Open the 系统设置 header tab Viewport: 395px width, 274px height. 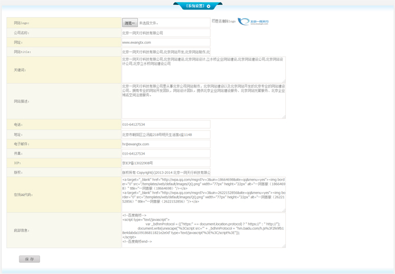pyautogui.click(x=195, y=6)
